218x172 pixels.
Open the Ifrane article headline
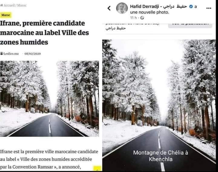45,33
